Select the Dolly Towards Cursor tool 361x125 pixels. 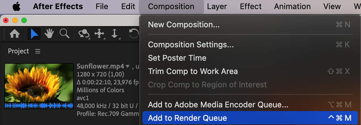[114, 34]
